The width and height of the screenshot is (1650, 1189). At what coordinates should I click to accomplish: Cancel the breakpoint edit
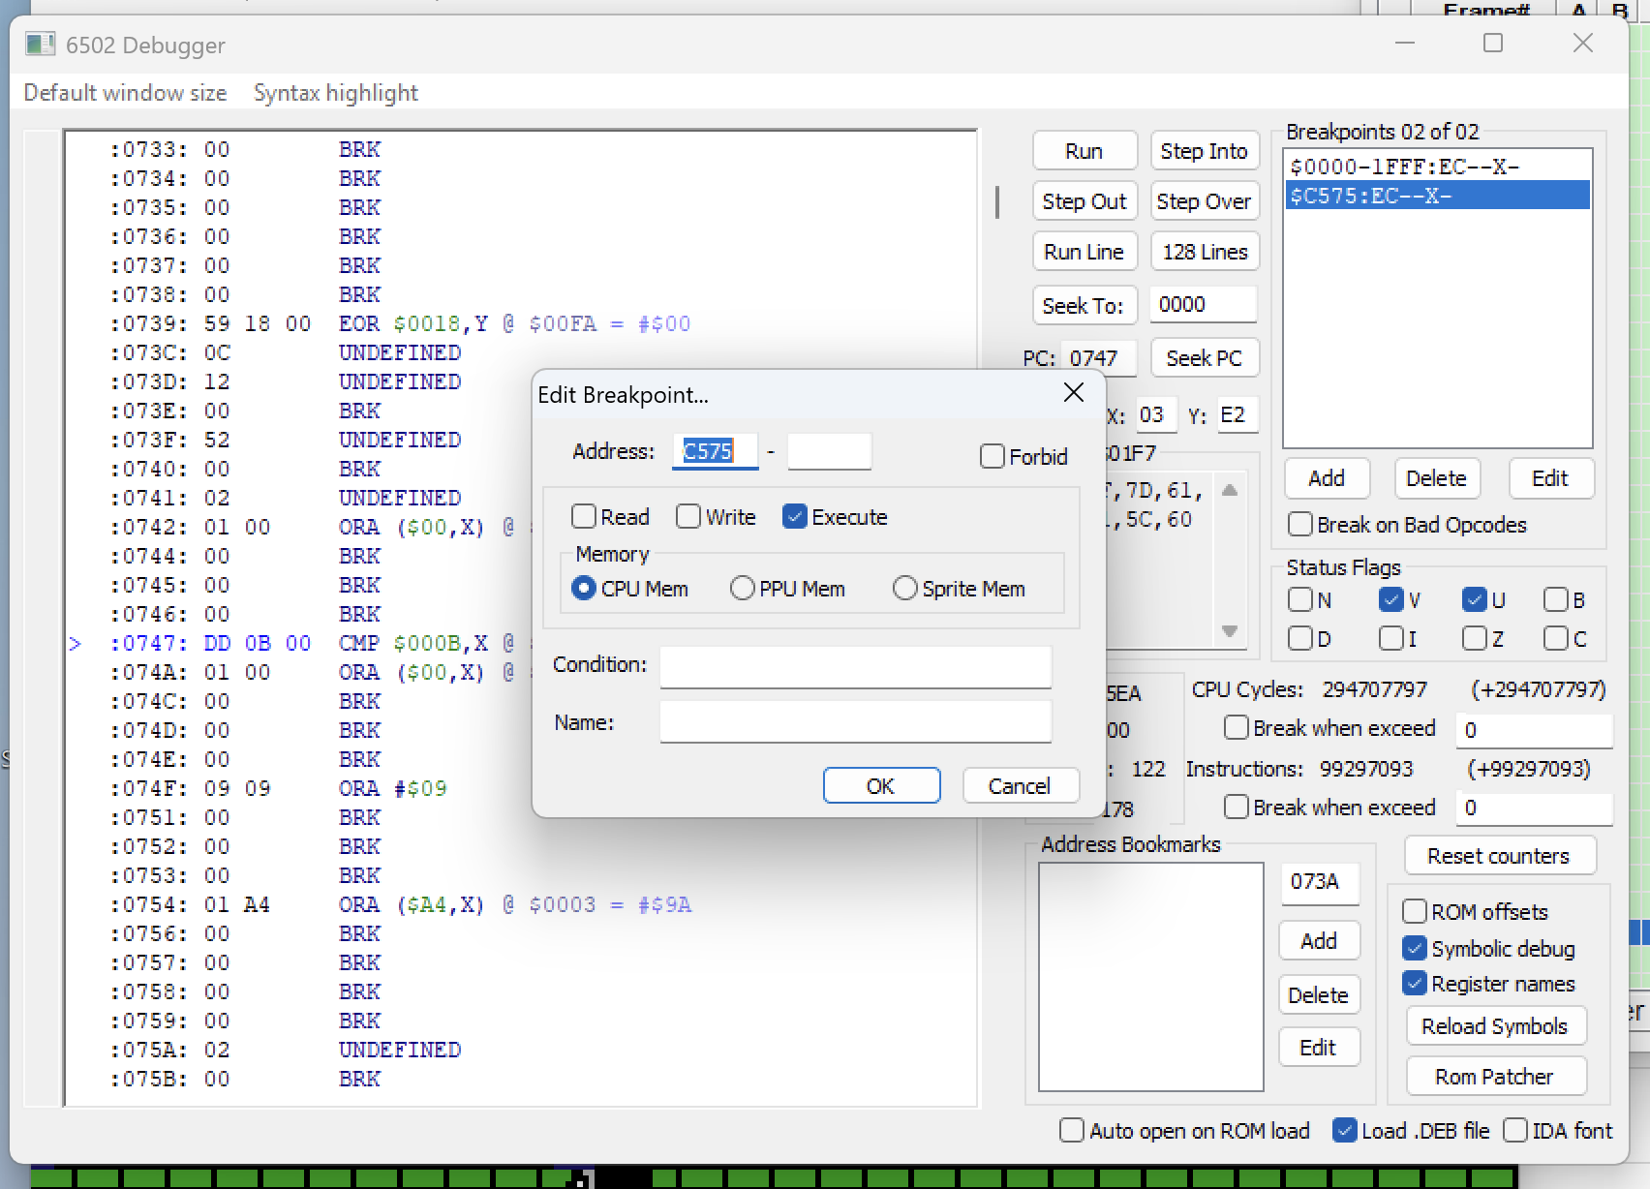point(1020,786)
